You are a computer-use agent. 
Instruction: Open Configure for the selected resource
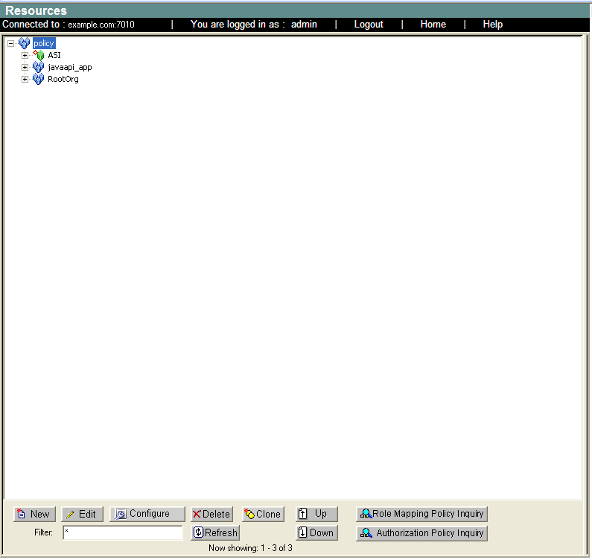(147, 514)
